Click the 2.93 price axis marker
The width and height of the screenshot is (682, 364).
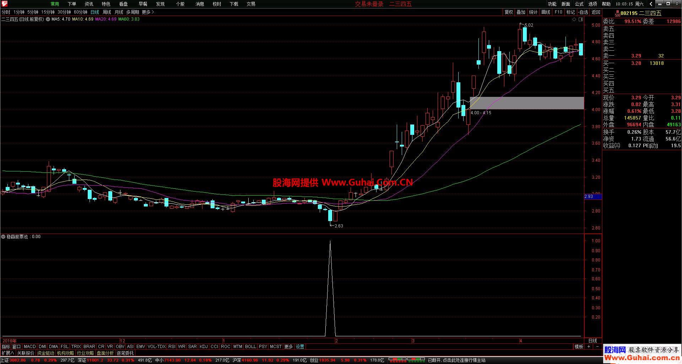[x=593, y=196]
